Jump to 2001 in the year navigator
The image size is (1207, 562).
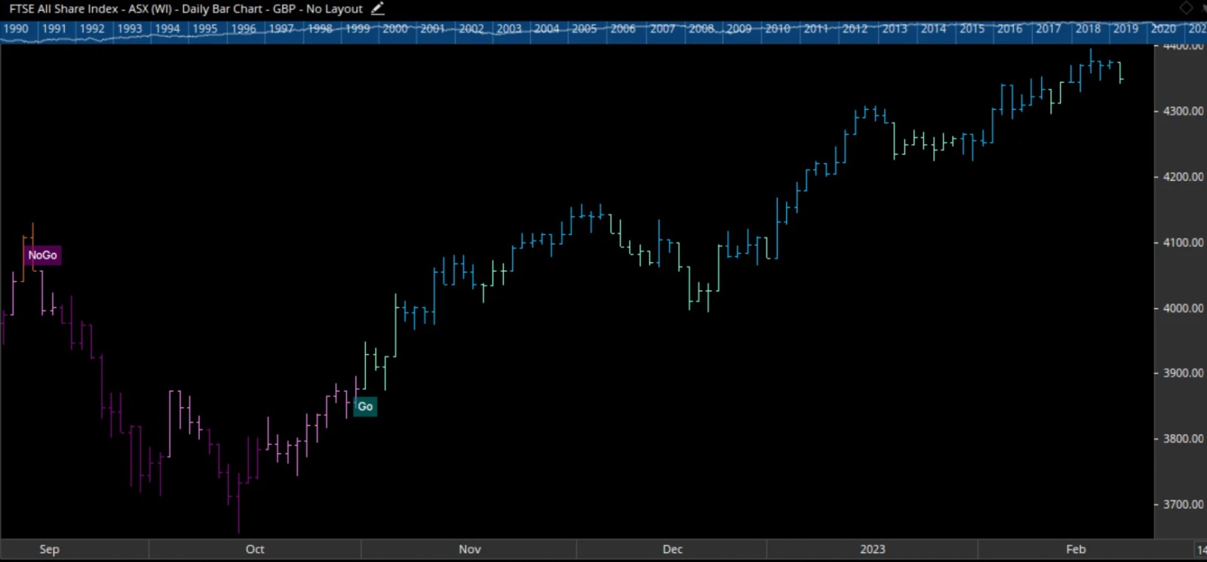point(433,29)
